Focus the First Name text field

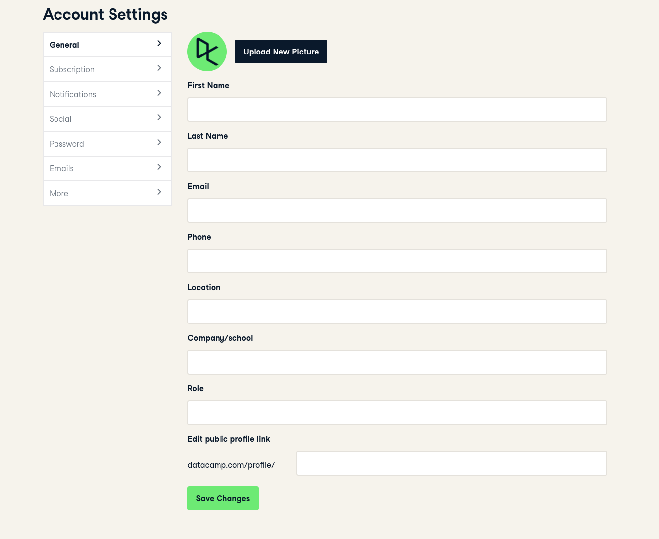tap(397, 109)
